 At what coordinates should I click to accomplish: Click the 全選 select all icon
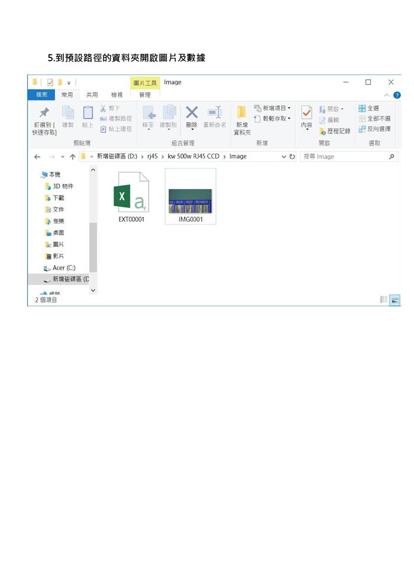(x=362, y=108)
